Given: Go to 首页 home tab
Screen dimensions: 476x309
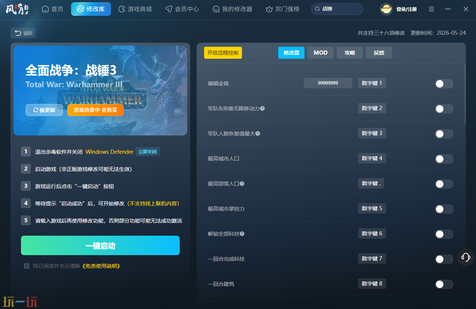Looking at the screenshot, I should point(52,9).
